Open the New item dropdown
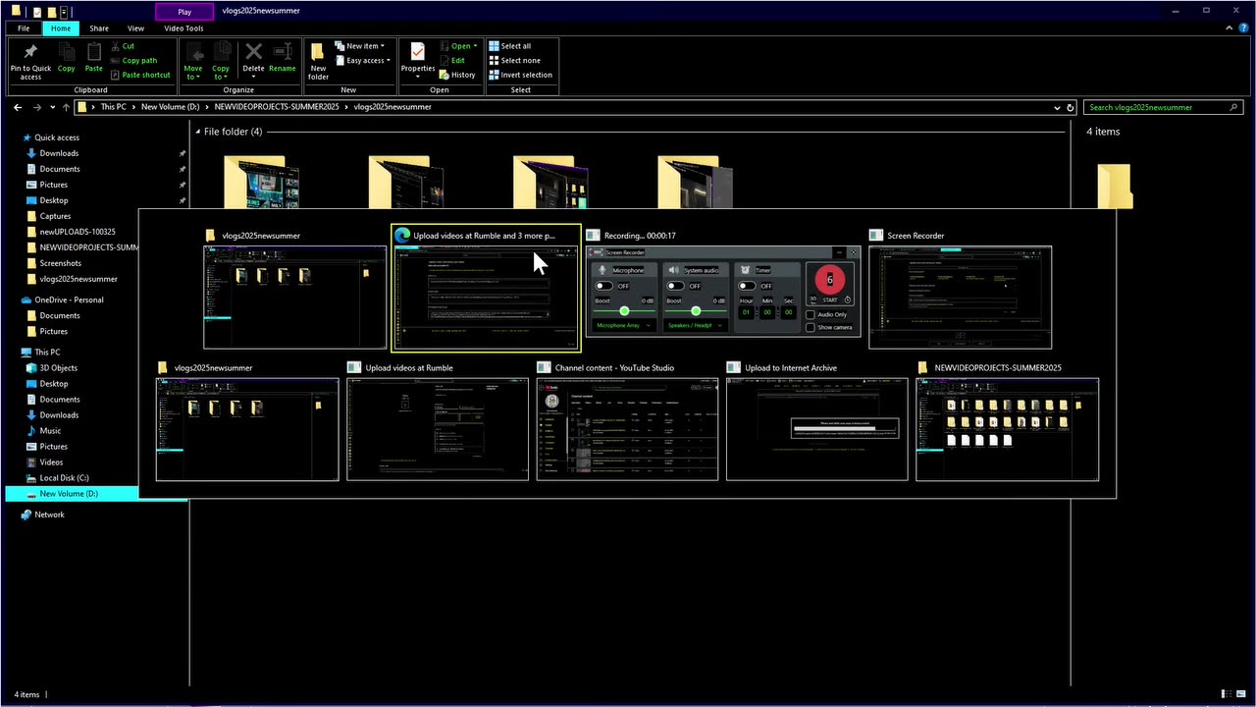The image size is (1256, 707). [x=359, y=46]
